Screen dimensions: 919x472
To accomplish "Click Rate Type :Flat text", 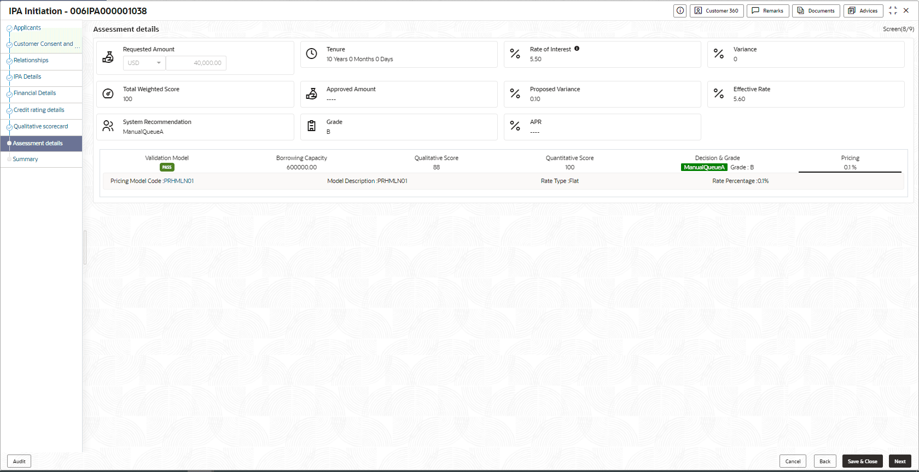I will pos(560,181).
